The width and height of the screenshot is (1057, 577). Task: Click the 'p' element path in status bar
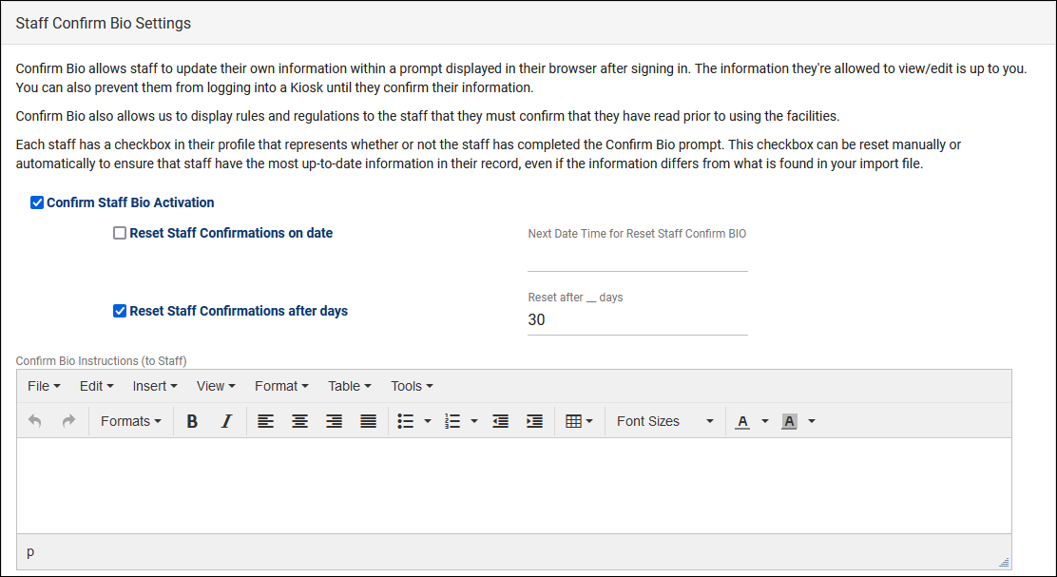click(30, 552)
